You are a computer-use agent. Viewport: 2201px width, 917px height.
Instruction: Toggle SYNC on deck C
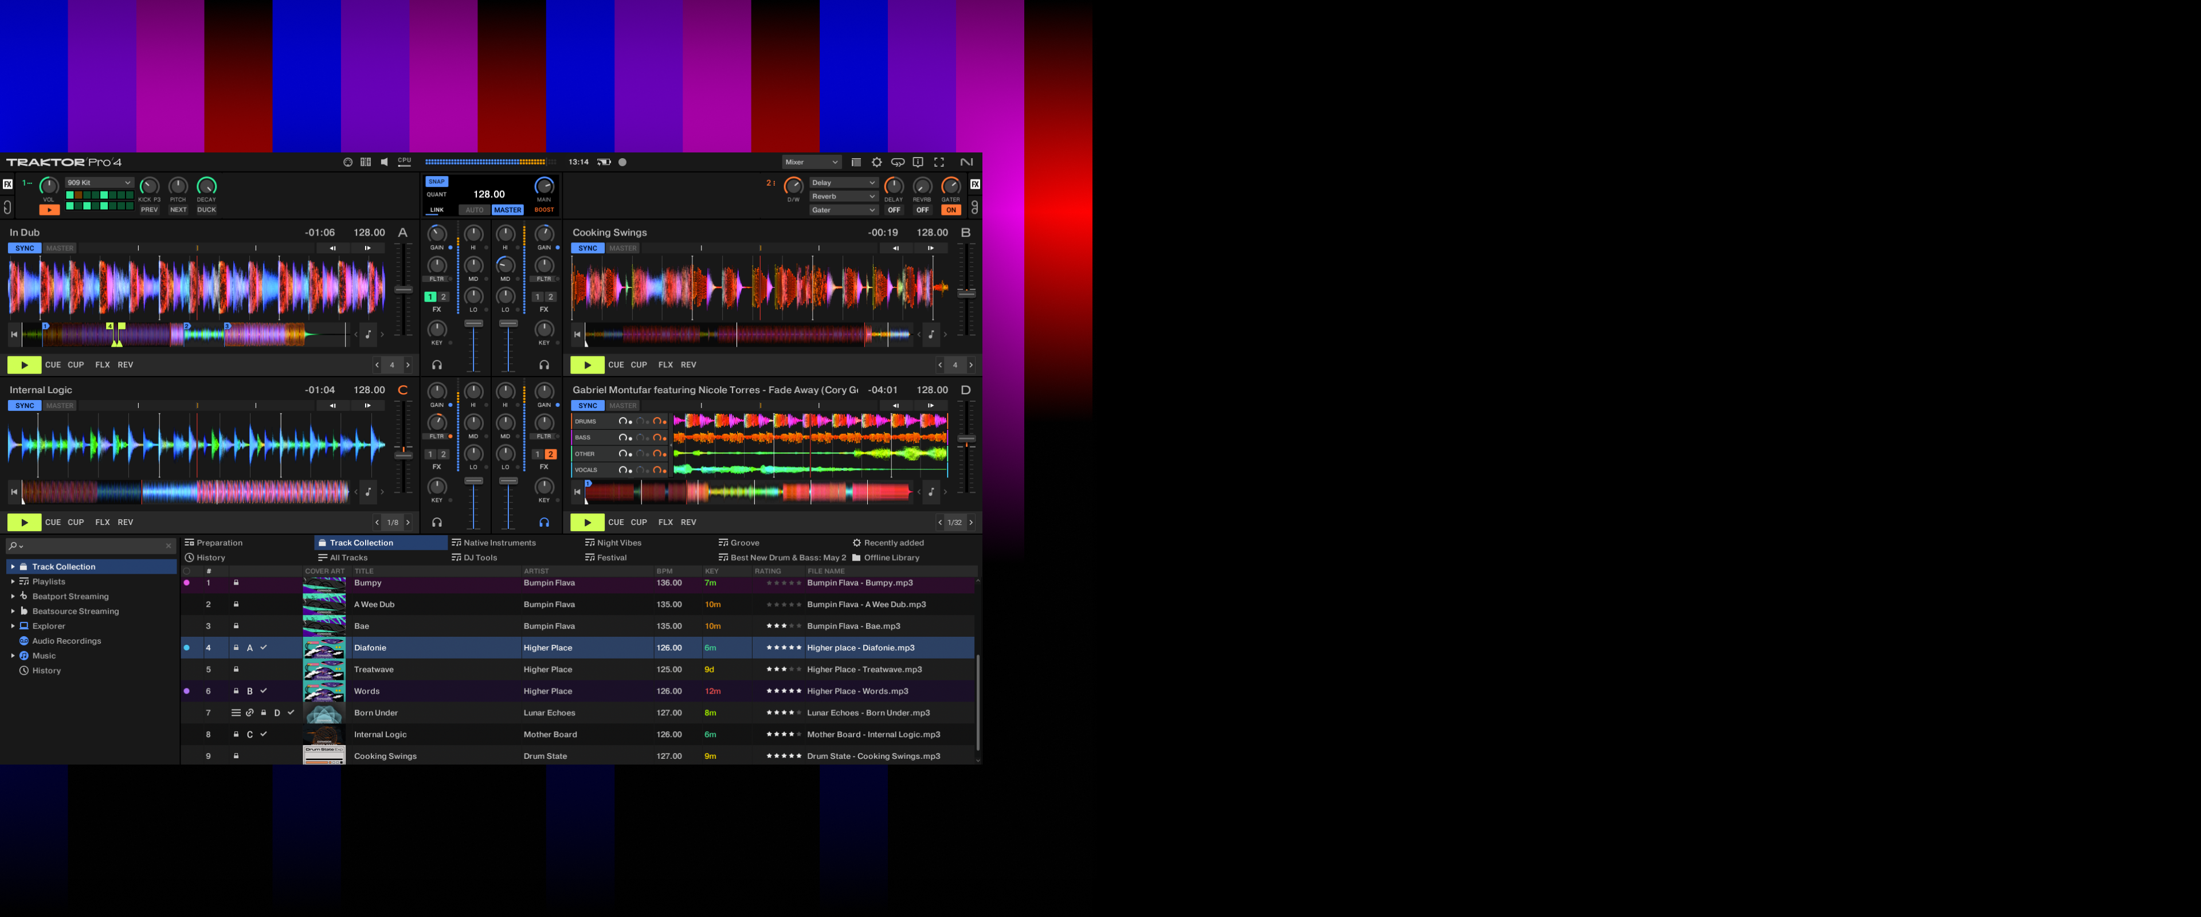click(25, 406)
